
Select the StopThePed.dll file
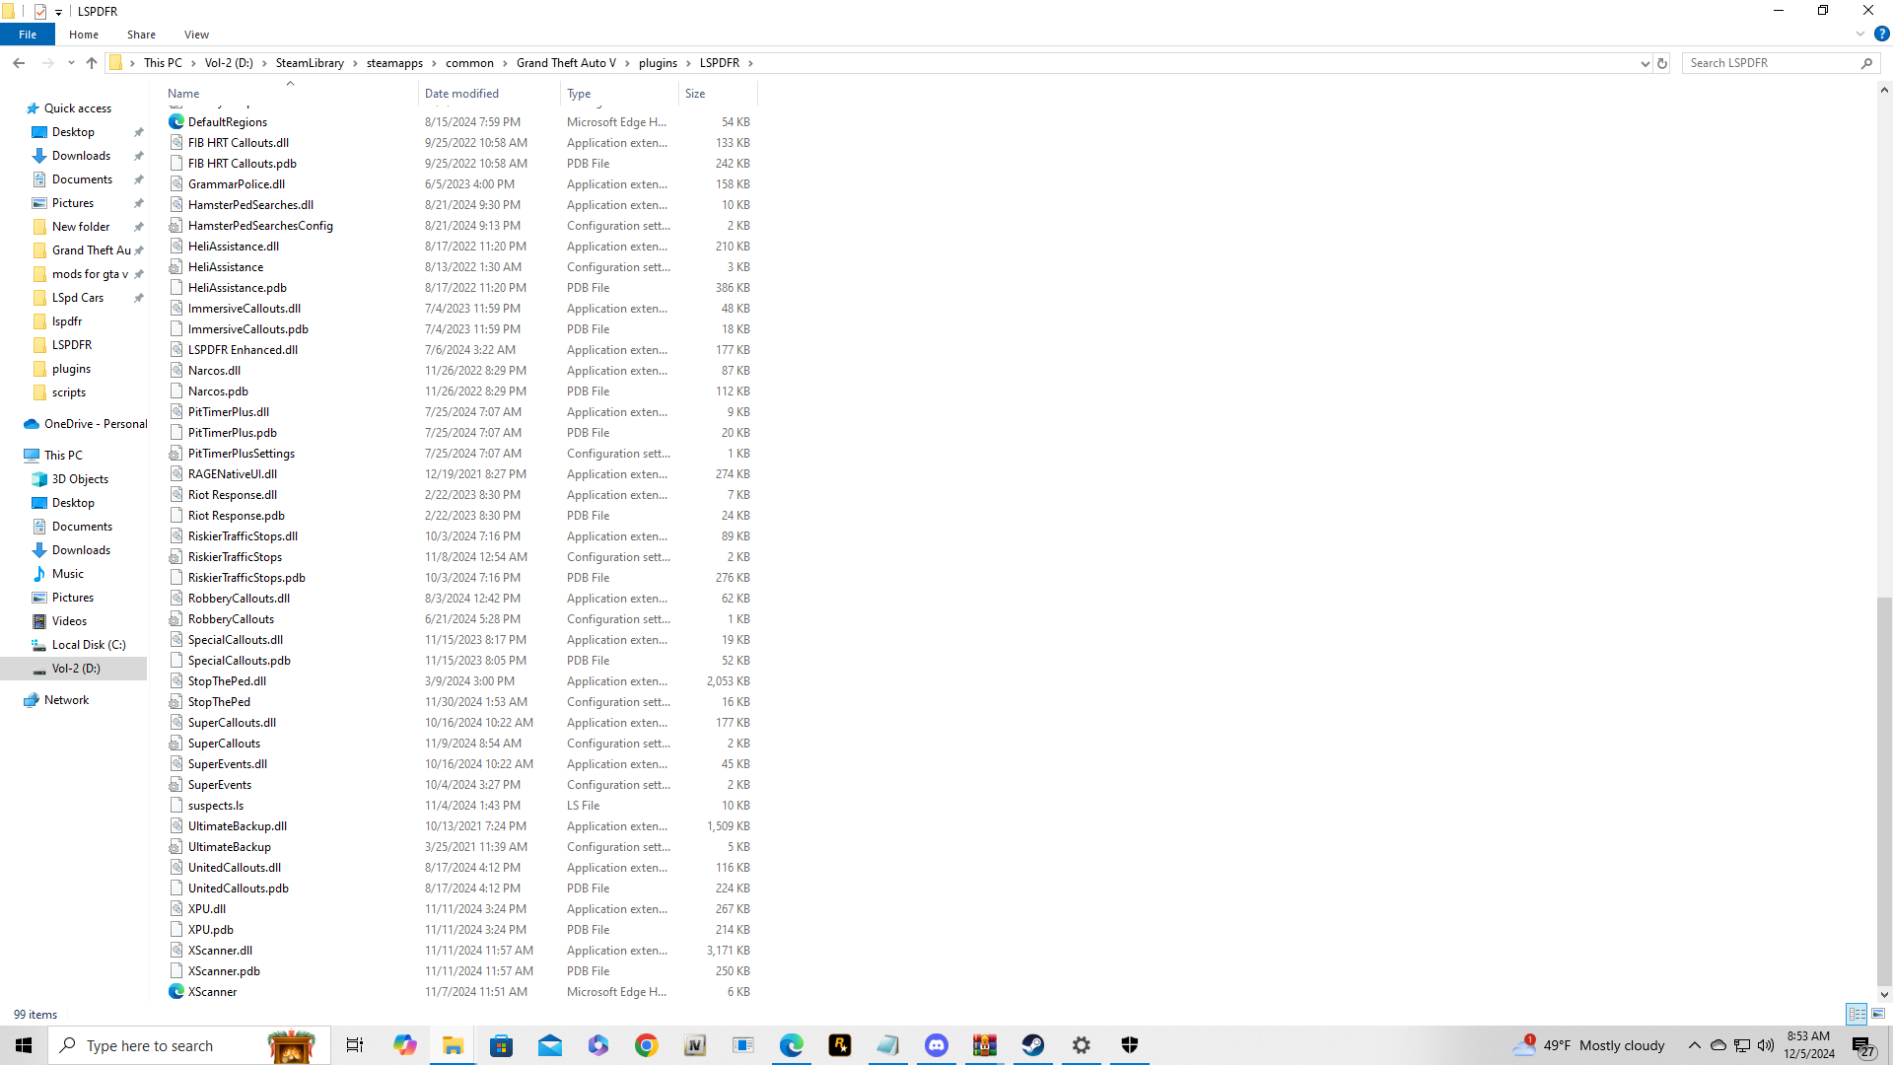(227, 681)
